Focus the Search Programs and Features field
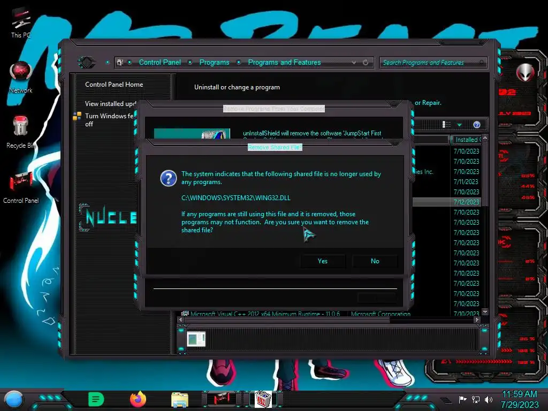Screen dimensions: 548x411 [433, 63]
